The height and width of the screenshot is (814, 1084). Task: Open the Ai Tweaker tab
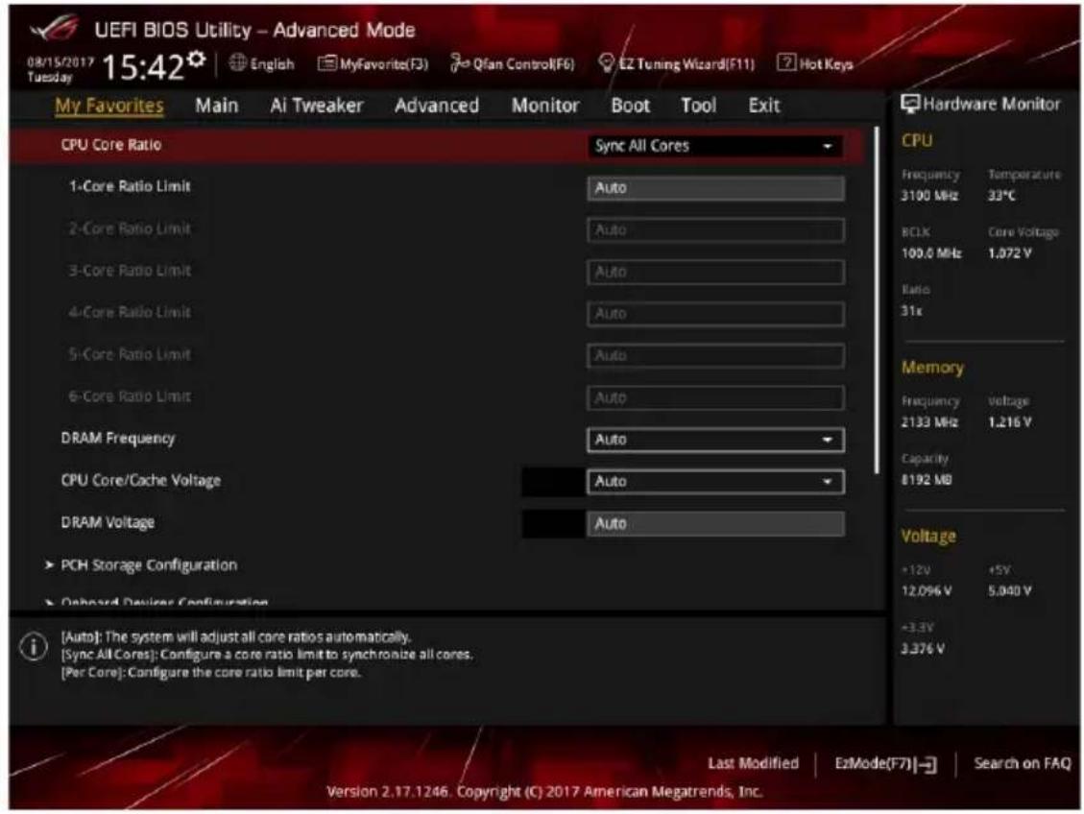point(317,106)
